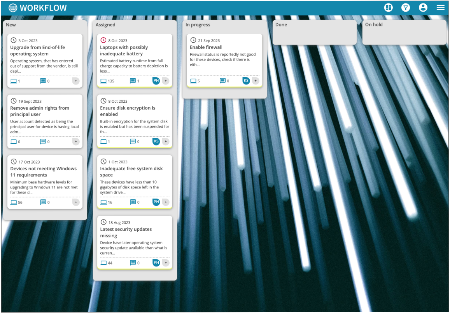Open comments on the Laptops with possibly inadequate battery card
Screen dimensions: 450x313
pyautogui.click(x=132, y=81)
